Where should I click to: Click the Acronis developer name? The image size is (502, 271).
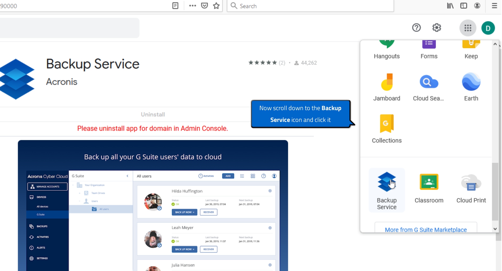point(62,82)
